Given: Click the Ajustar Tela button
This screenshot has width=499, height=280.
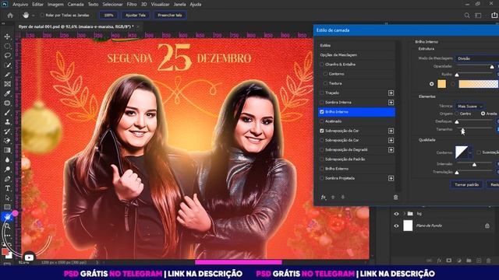Looking at the screenshot, I should point(136,16).
